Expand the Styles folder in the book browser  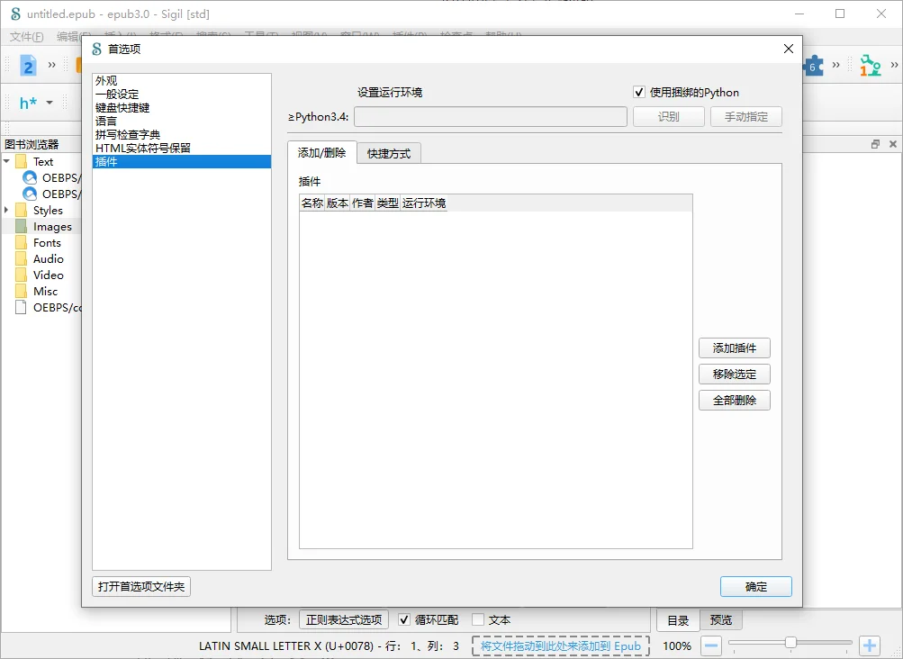coord(7,210)
